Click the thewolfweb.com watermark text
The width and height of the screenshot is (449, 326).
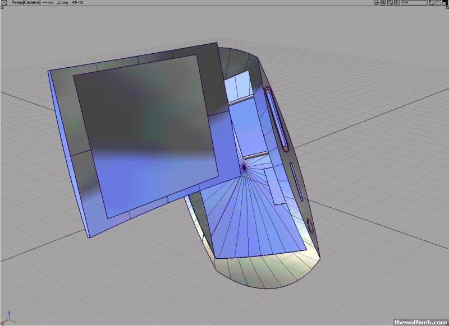point(420,322)
